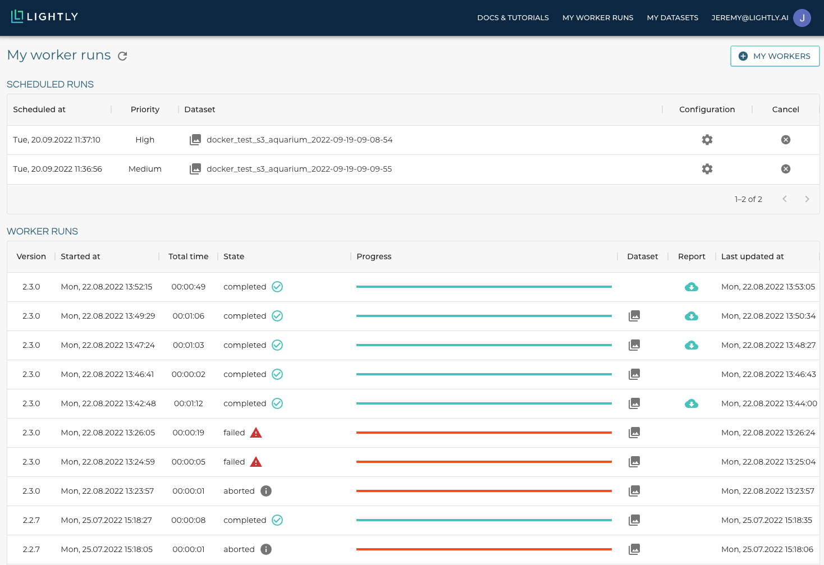Open My Datasets in the top nav
The image size is (824, 565).
672,18
